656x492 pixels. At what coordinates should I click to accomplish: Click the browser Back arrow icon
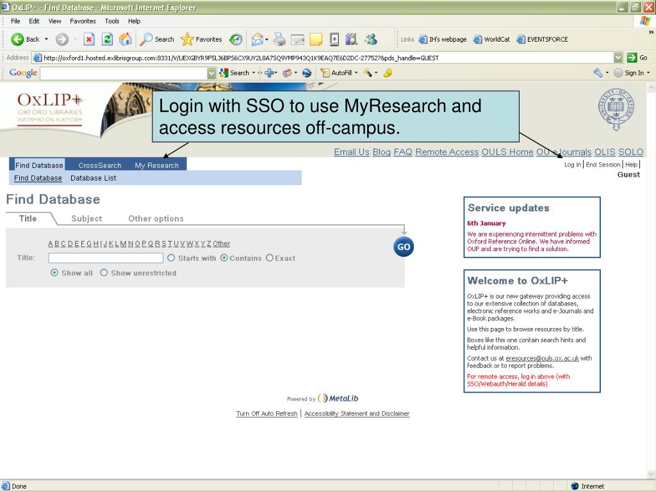pyautogui.click(x=17, y=39)
